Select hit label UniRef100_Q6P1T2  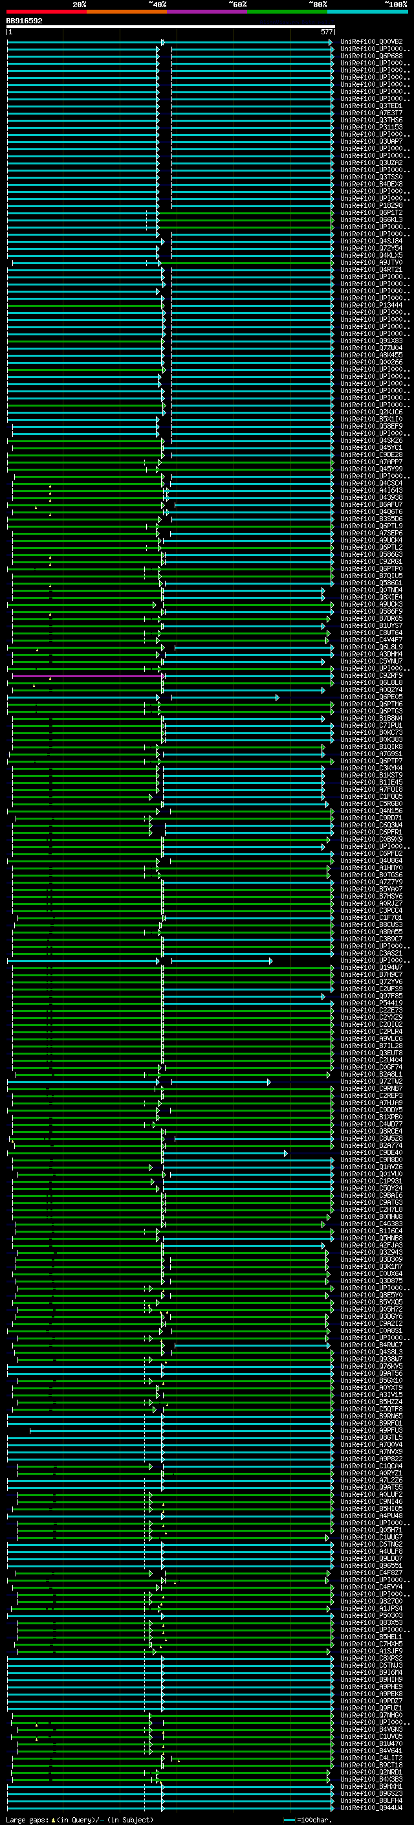point(371,212)
